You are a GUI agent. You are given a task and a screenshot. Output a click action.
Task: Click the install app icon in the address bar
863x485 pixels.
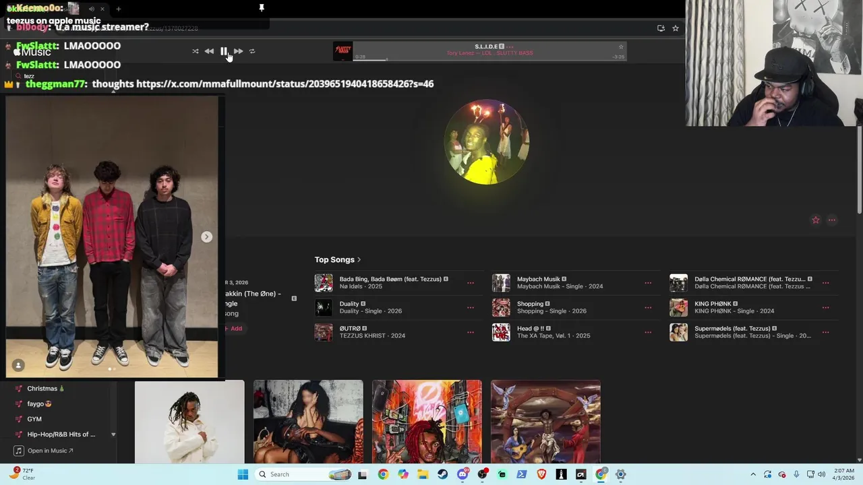tap(661, 28)
